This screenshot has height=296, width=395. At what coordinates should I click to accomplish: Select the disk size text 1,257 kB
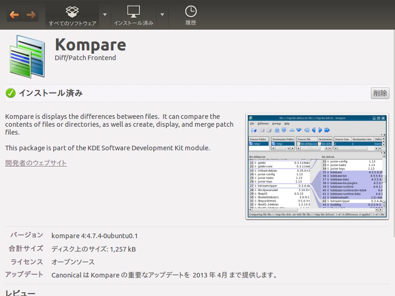pos(123,249)
